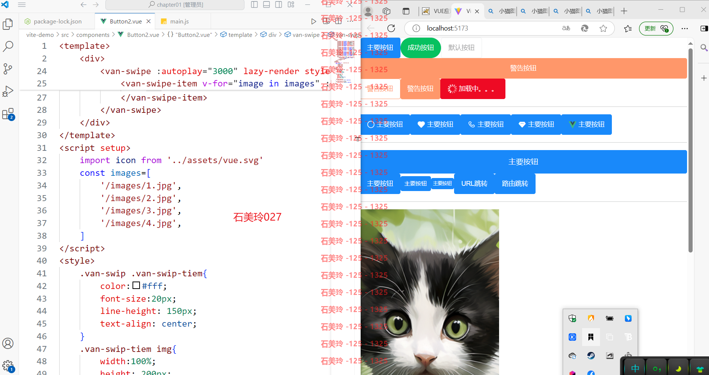Viewport: 709px width, 375px height.
Task: Open the Search view in VS Code
Action: click(x=8, y=47)
